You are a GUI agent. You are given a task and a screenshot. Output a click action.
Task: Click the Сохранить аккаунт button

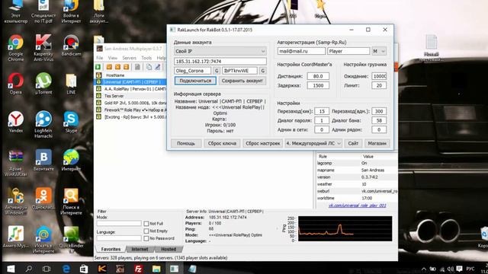[x=242, y=81]
